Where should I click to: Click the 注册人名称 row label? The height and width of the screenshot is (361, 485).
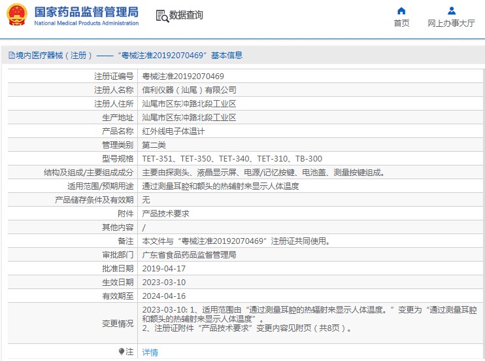(x=114, y=90)
